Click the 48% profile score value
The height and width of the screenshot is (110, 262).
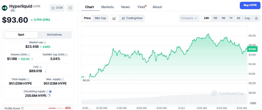coord(68,108)
